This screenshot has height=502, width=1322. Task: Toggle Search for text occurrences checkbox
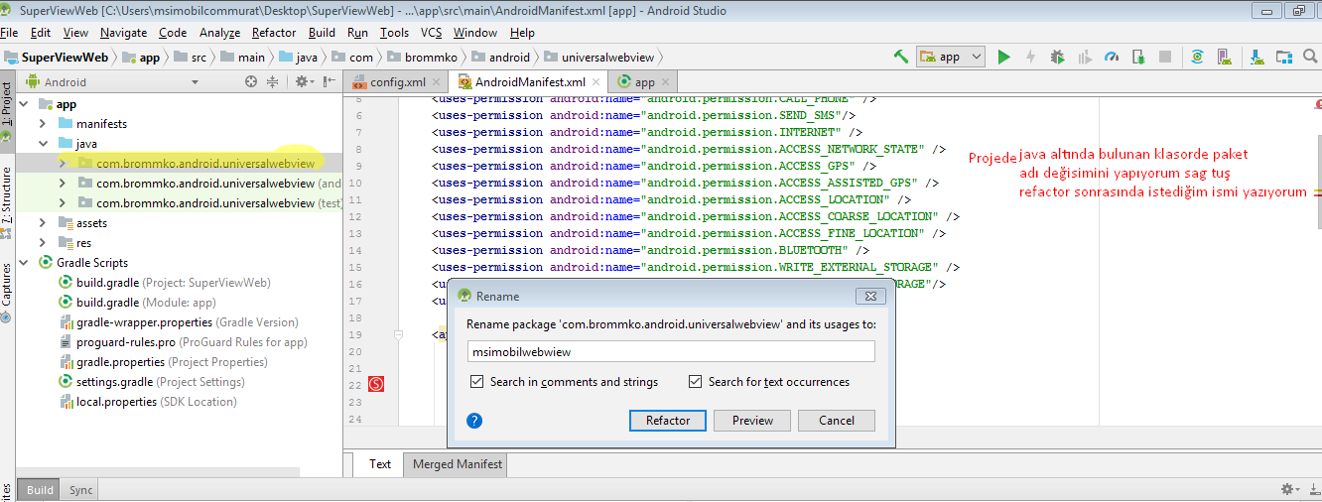point(695,381)
